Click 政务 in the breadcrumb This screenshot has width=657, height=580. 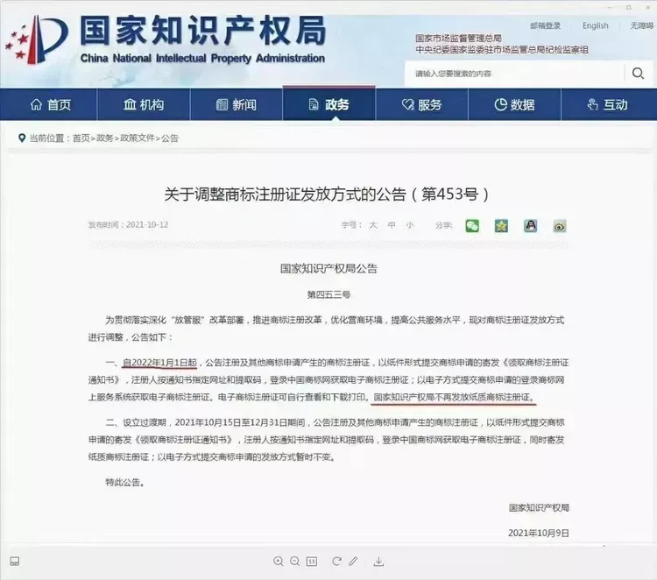[105, 138]
